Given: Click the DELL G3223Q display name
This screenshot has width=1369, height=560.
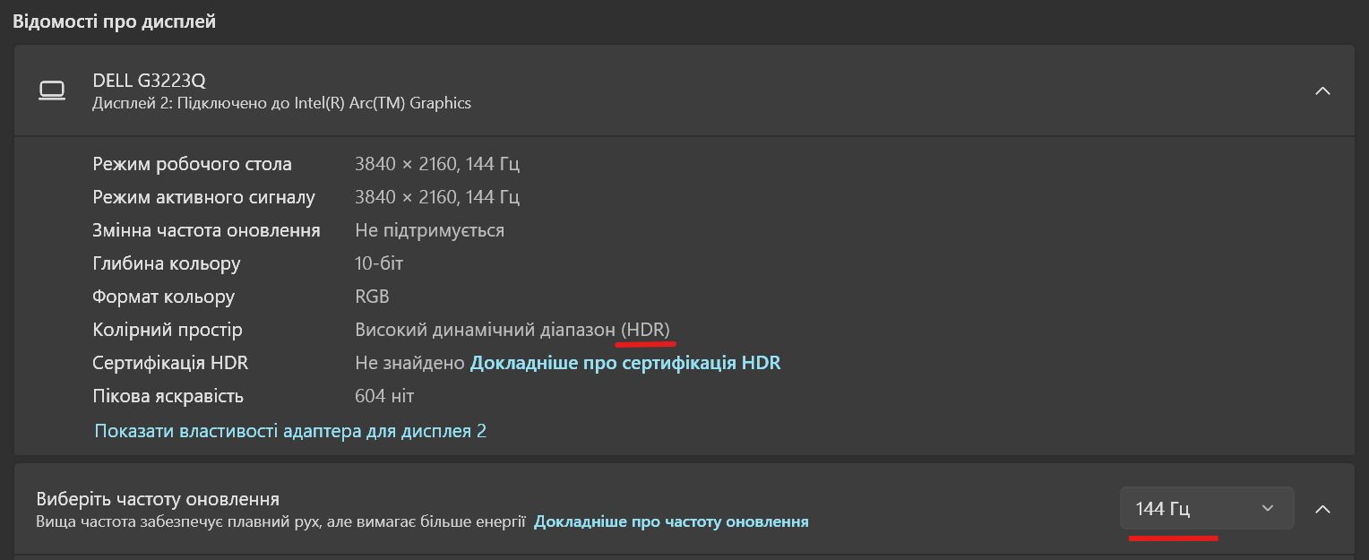Looking at the screenshot, I should pyautogui.click(x=149, y=81).
